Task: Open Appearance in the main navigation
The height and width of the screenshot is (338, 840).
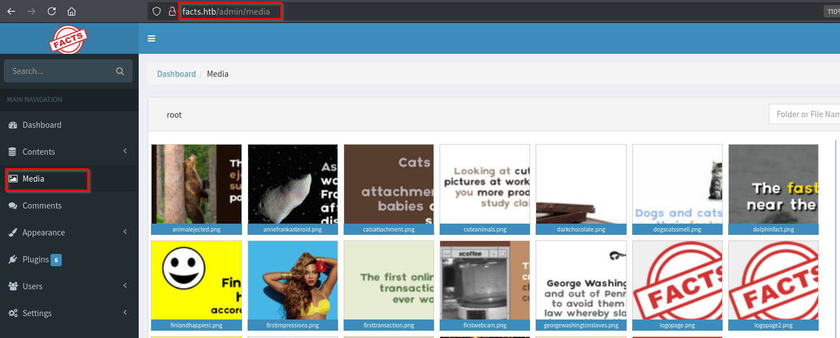Action: point(69,233)
